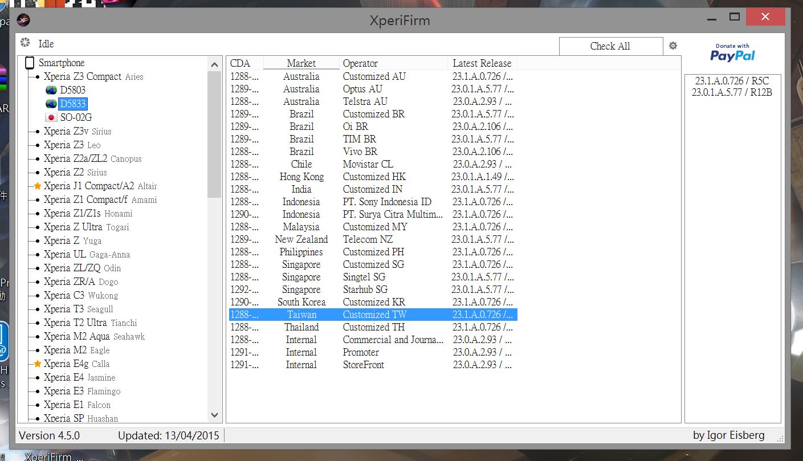Expand Xperia Z2 Sirius node

coord(38,173)
